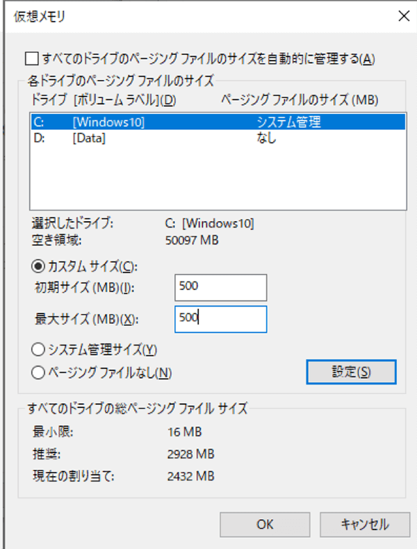Screen dimensions: 417x549
Task: Enable automatic paging file size management checkbox
Action: (x=31, y=58)
